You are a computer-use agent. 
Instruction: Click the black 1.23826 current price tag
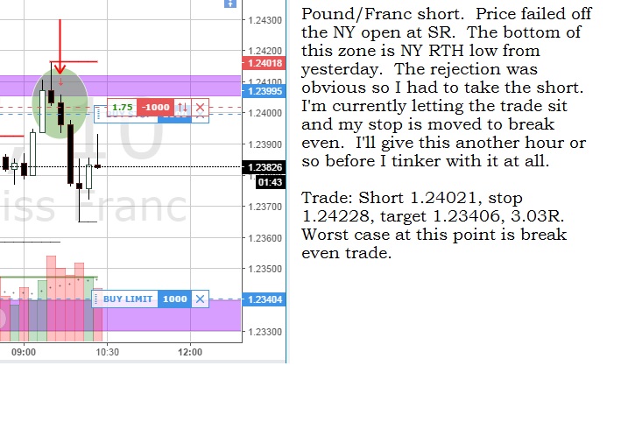pos(264,167)
